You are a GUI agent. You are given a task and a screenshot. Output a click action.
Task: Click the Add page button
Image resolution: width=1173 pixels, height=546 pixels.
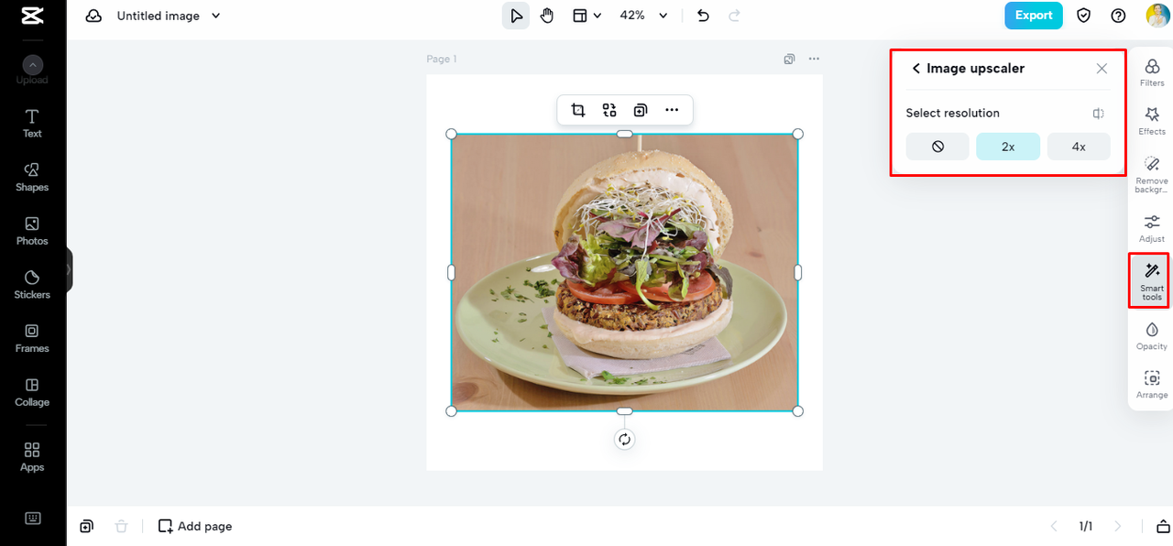[x=195, y=526]
